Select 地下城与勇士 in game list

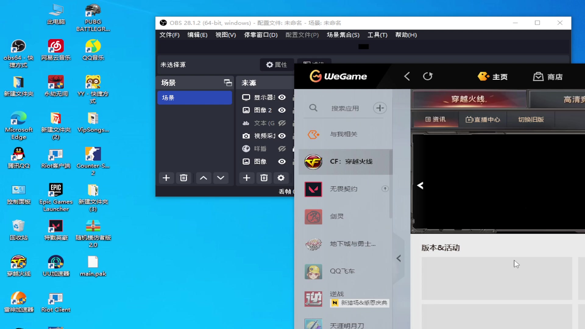click(x=346, y=244)
